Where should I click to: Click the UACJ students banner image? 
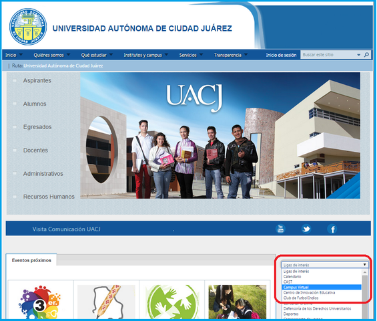pos(220,136)
